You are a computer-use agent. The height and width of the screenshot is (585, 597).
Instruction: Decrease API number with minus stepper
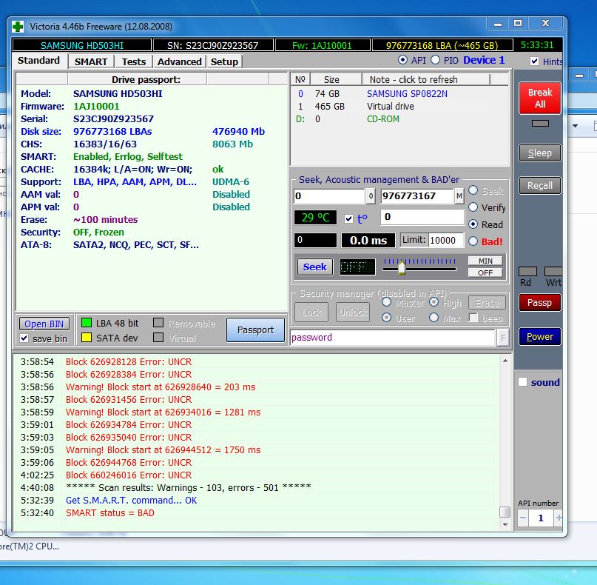[522, 518]
